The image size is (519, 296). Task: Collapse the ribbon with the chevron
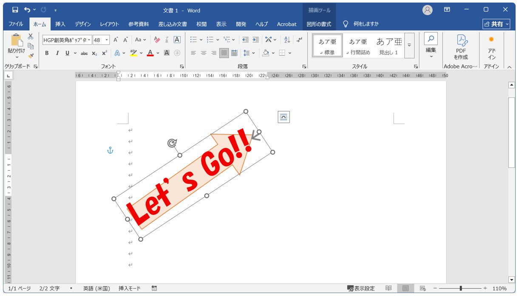(509, 67)
